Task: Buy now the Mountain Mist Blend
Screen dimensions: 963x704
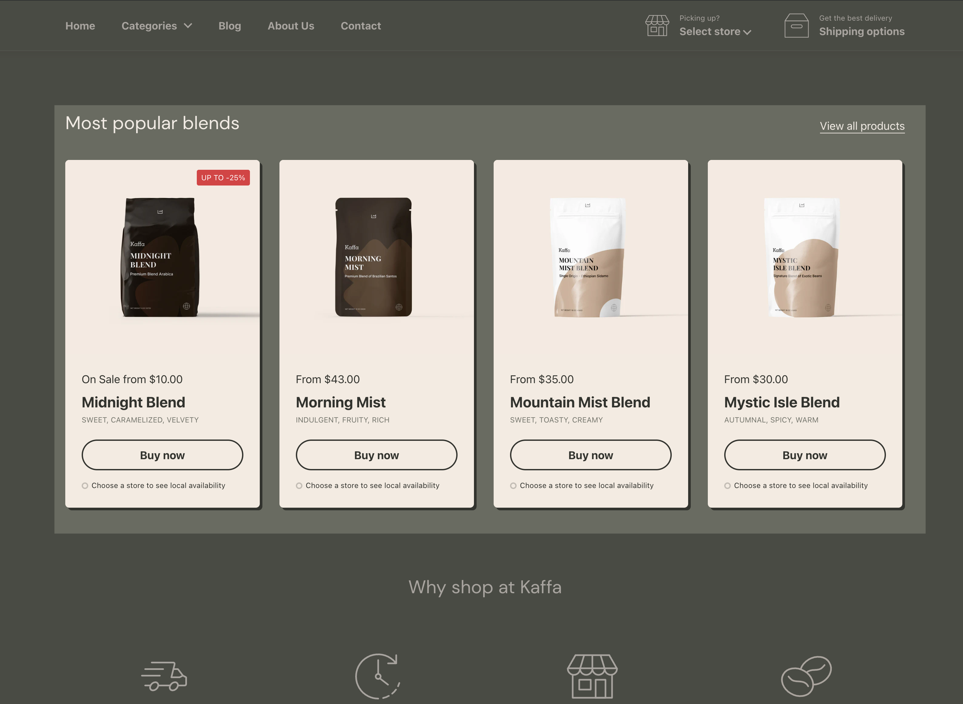Action: coord(591,455)
